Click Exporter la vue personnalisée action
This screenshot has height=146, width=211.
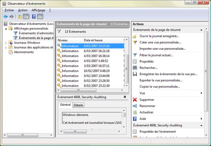click(161, 81)
